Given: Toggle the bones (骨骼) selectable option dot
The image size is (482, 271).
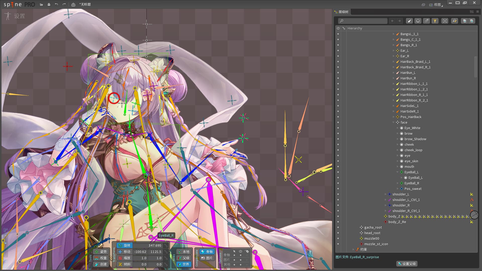Looking at the screenshot, I should (234, 255).
